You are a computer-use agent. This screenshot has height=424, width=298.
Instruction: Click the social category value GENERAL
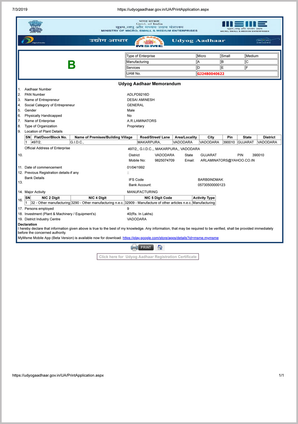[x=136, y=105]
